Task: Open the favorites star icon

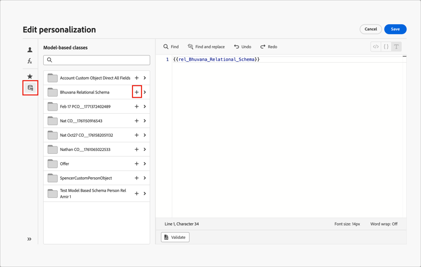Action: [30, 76]
